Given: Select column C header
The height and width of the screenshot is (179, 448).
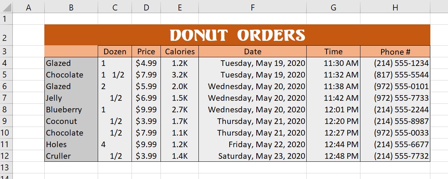Looking at the screenshot, I should pyautogui.click(x=115, y=7).
